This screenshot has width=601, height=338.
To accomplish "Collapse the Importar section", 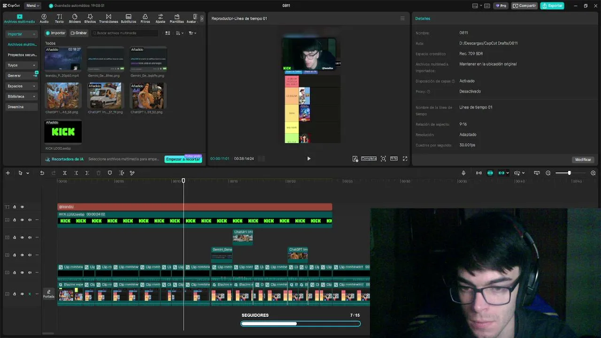I will [x=22, y=34].
